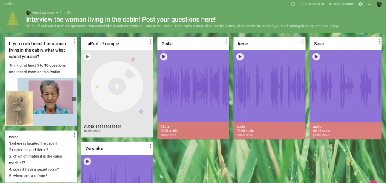The image size is (386, 183).
Task: Like this padlet with the heart icon
Action: (293, 4)
